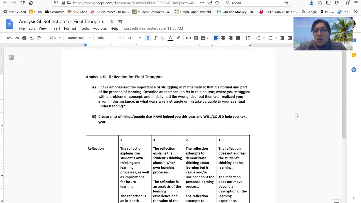Screen dimensions: 361x203
Task: Open the PLATO bookmark
Action: click(327, 12)
